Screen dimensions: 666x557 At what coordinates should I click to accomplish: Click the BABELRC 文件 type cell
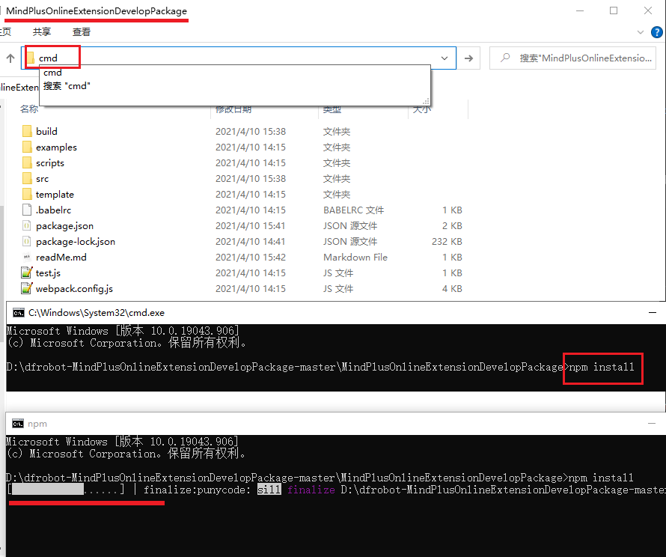pos(353,210)
